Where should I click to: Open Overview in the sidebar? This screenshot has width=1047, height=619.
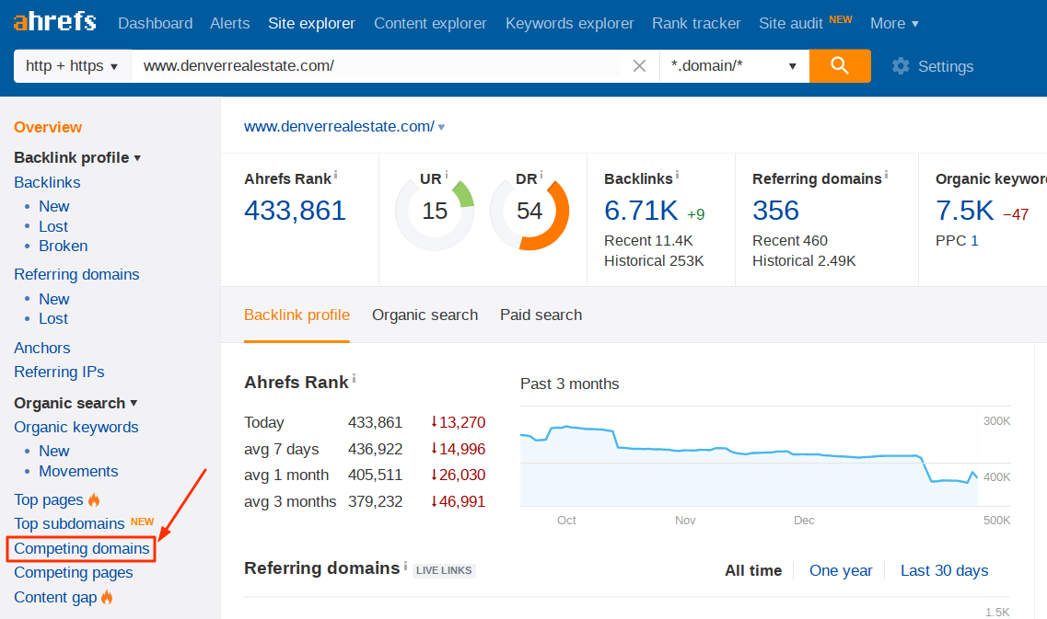pos(48,128)
